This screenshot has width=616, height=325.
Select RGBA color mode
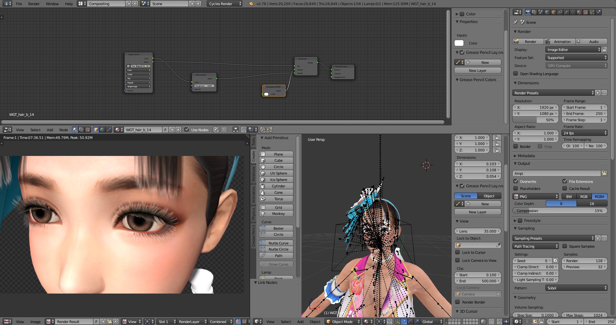[599, 196]
